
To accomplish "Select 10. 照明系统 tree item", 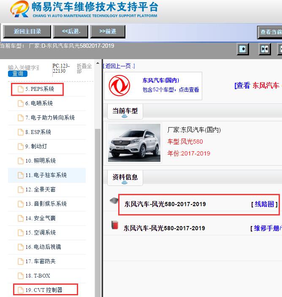I will point(41,161).
